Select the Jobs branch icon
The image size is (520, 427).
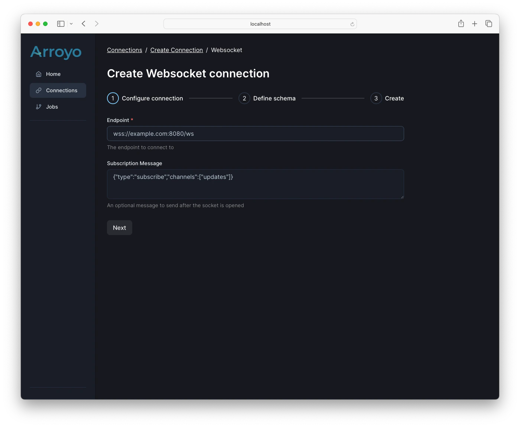(38, 107)
